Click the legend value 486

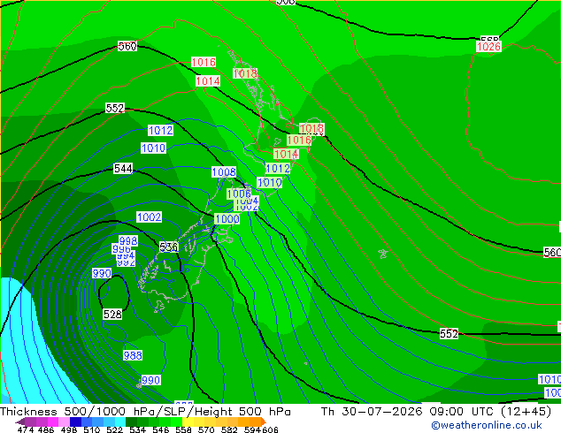tap(46, 429)
